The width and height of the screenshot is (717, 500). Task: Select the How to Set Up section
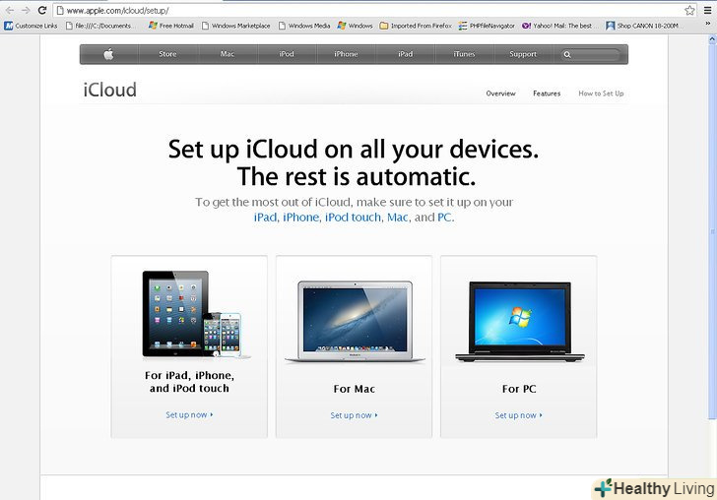(x=601, y=94)
